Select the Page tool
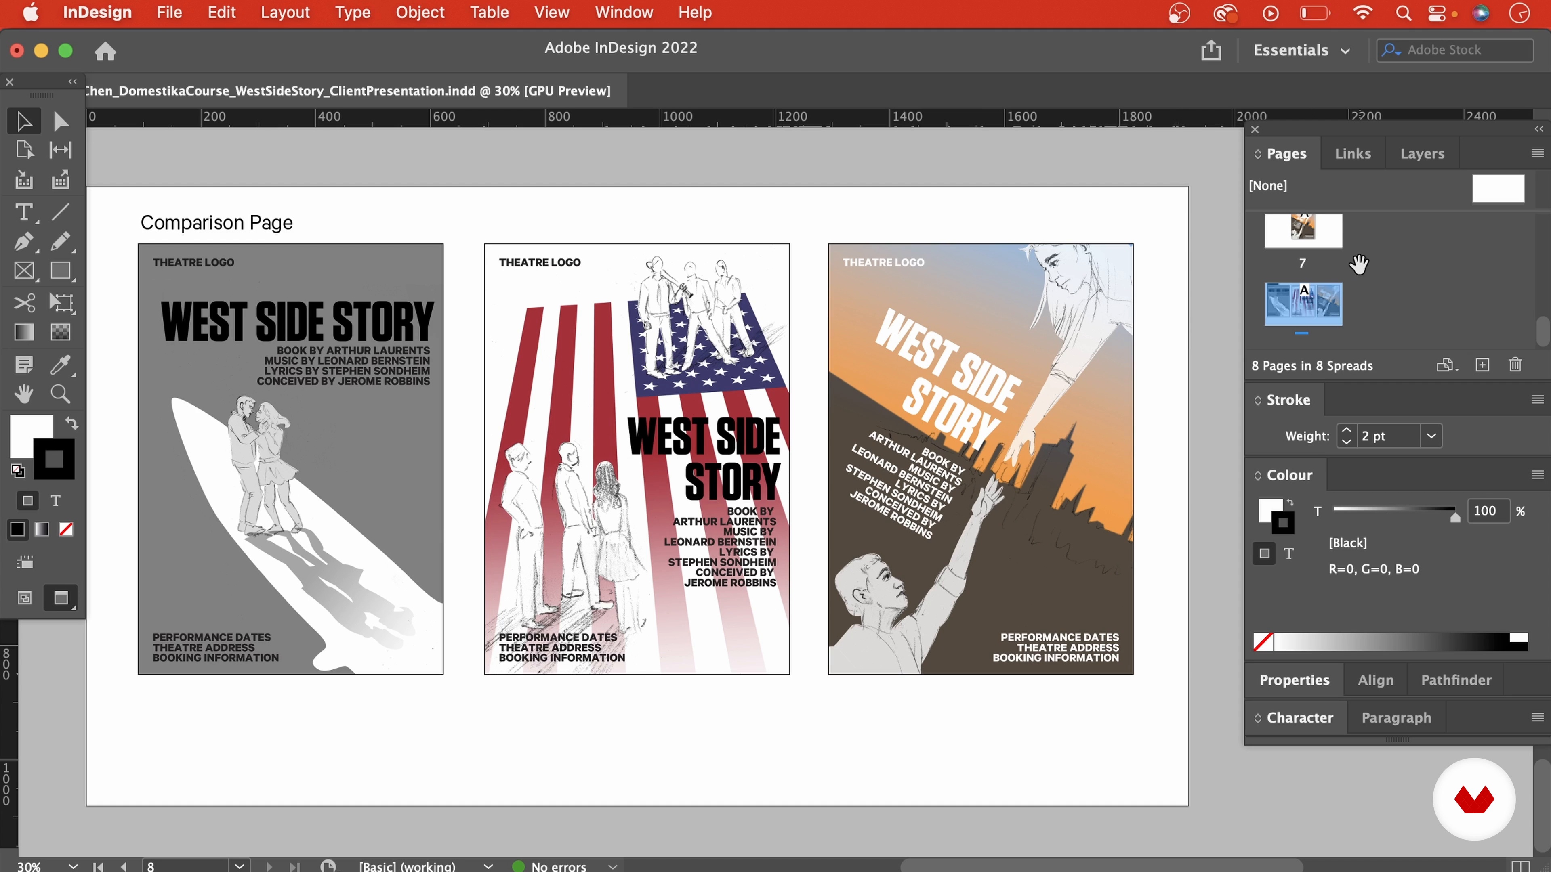The width and height of the screenshot is (1551, 872). pos(24,150)
